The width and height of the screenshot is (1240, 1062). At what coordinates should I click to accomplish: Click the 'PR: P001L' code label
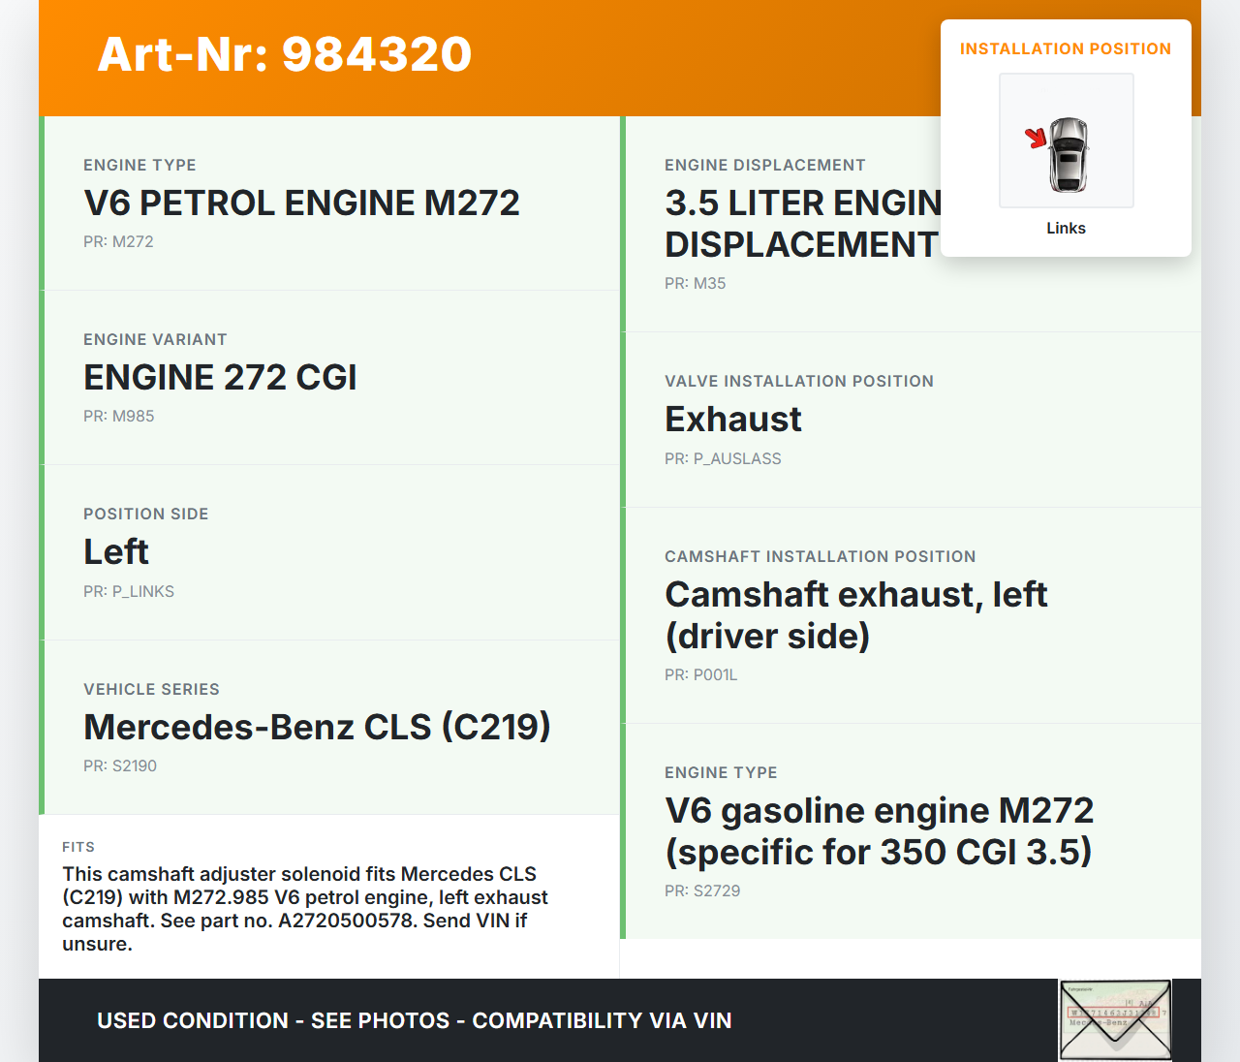701,675
